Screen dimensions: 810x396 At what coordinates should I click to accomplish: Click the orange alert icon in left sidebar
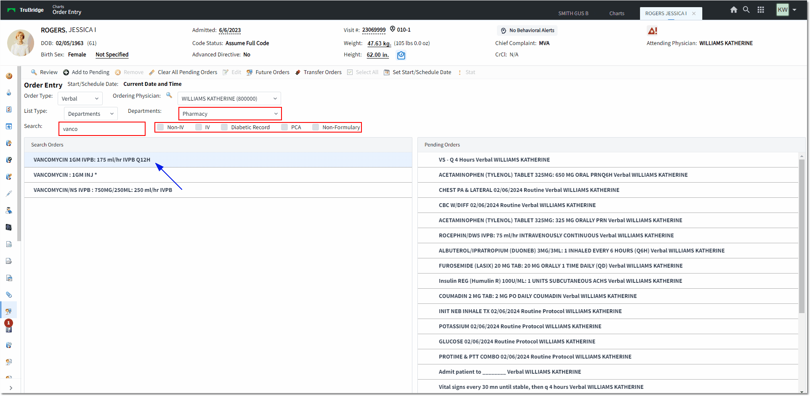pyautogui.click(x=9, y=76)
